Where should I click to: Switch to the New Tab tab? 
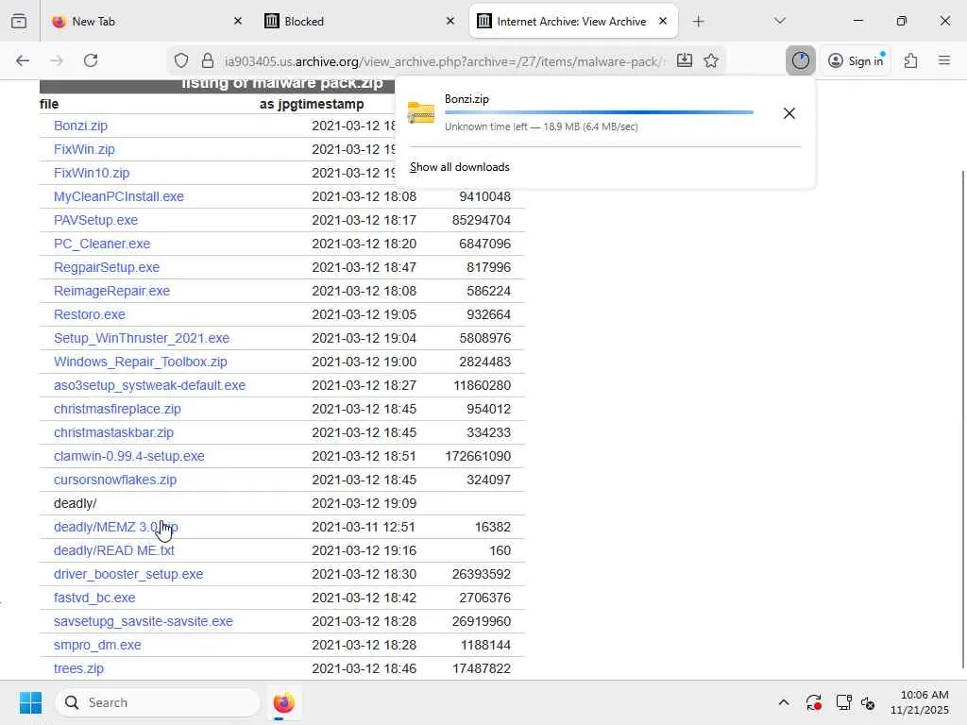(146, 21)
